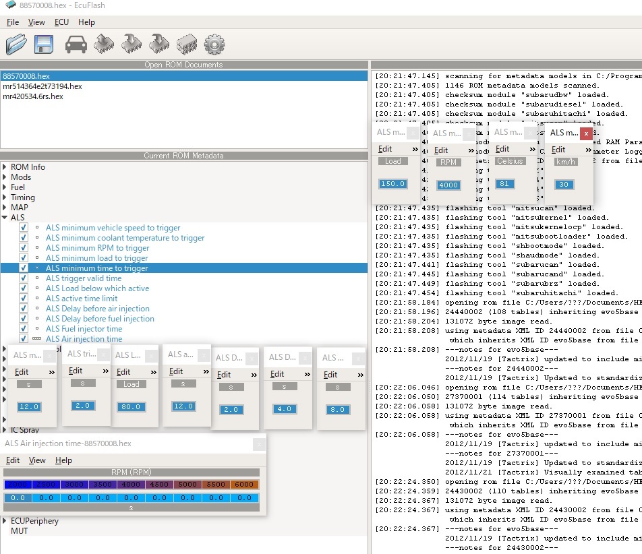642x554 pixels.
Task: Expand the Fuel tree node
Action: pos(5,187)
